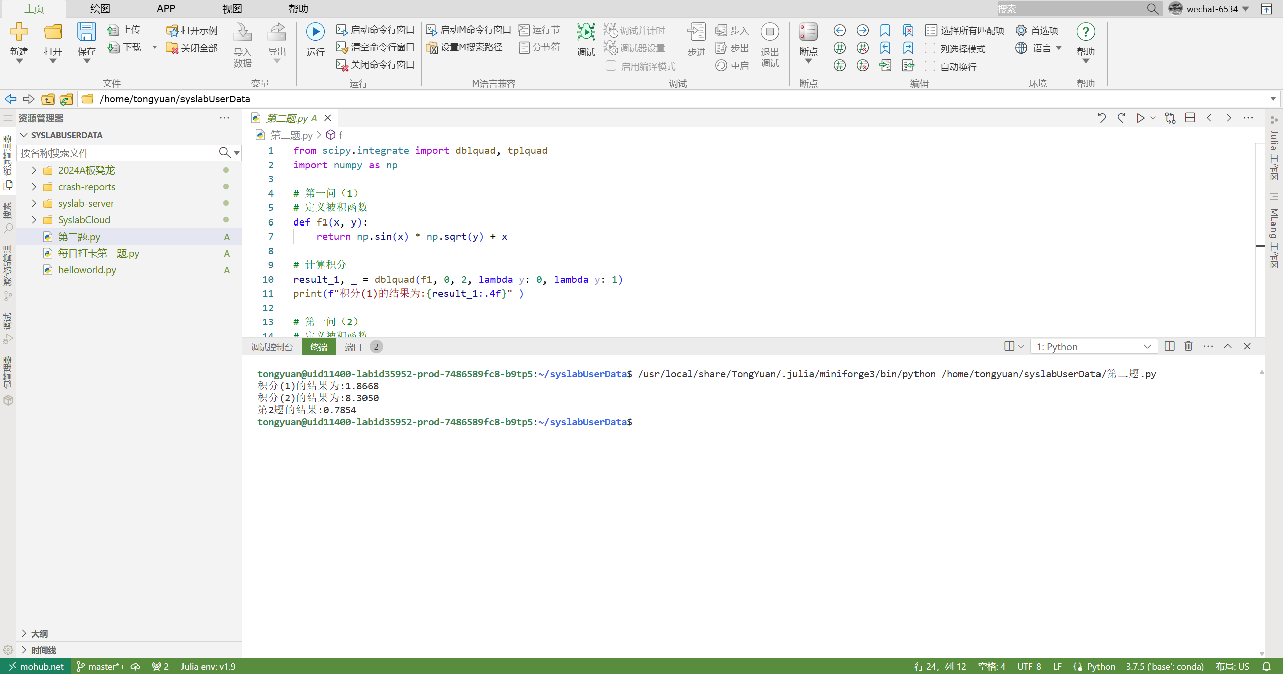Click the Help (帮助) question mark icon
The width and height of the screenshot is (1283, 674).
point(1085,32)
